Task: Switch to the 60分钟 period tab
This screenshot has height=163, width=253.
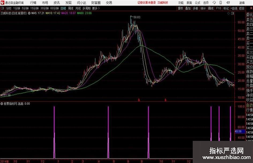Action: [x=54, y=8]
